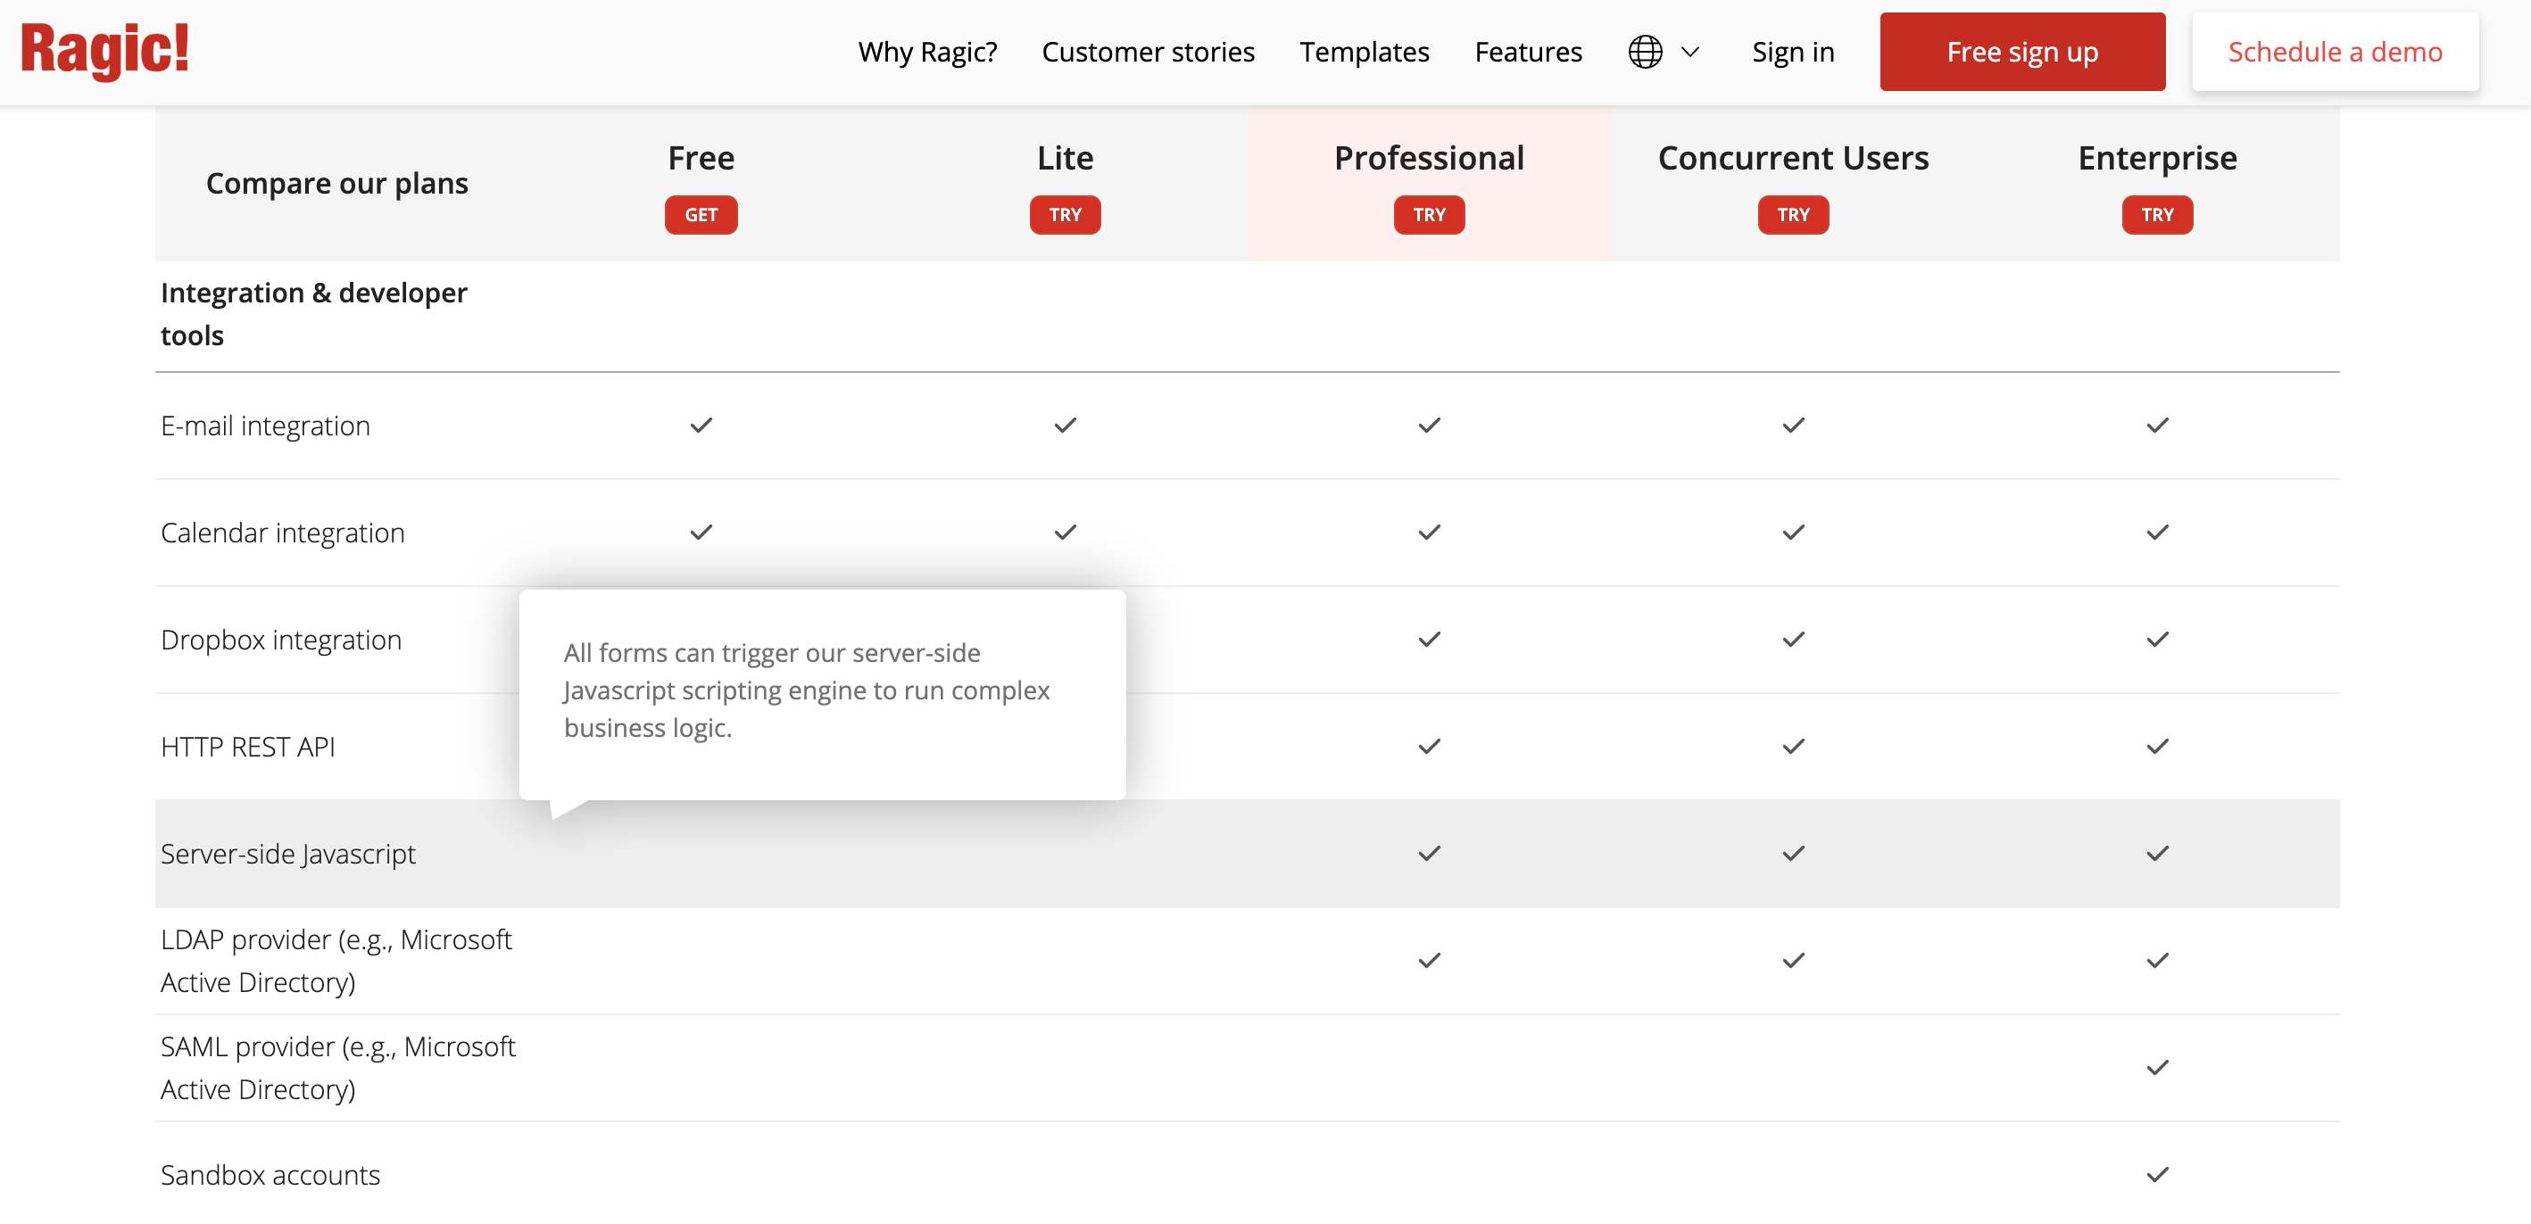Image resolution: width=2531 pixels, height=1224 pixels.
Task: Click Calendar integration checkmark in Lite column
Action: click(1065, 533)
